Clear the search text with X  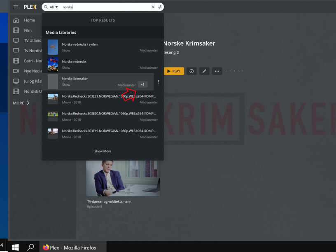153,7
